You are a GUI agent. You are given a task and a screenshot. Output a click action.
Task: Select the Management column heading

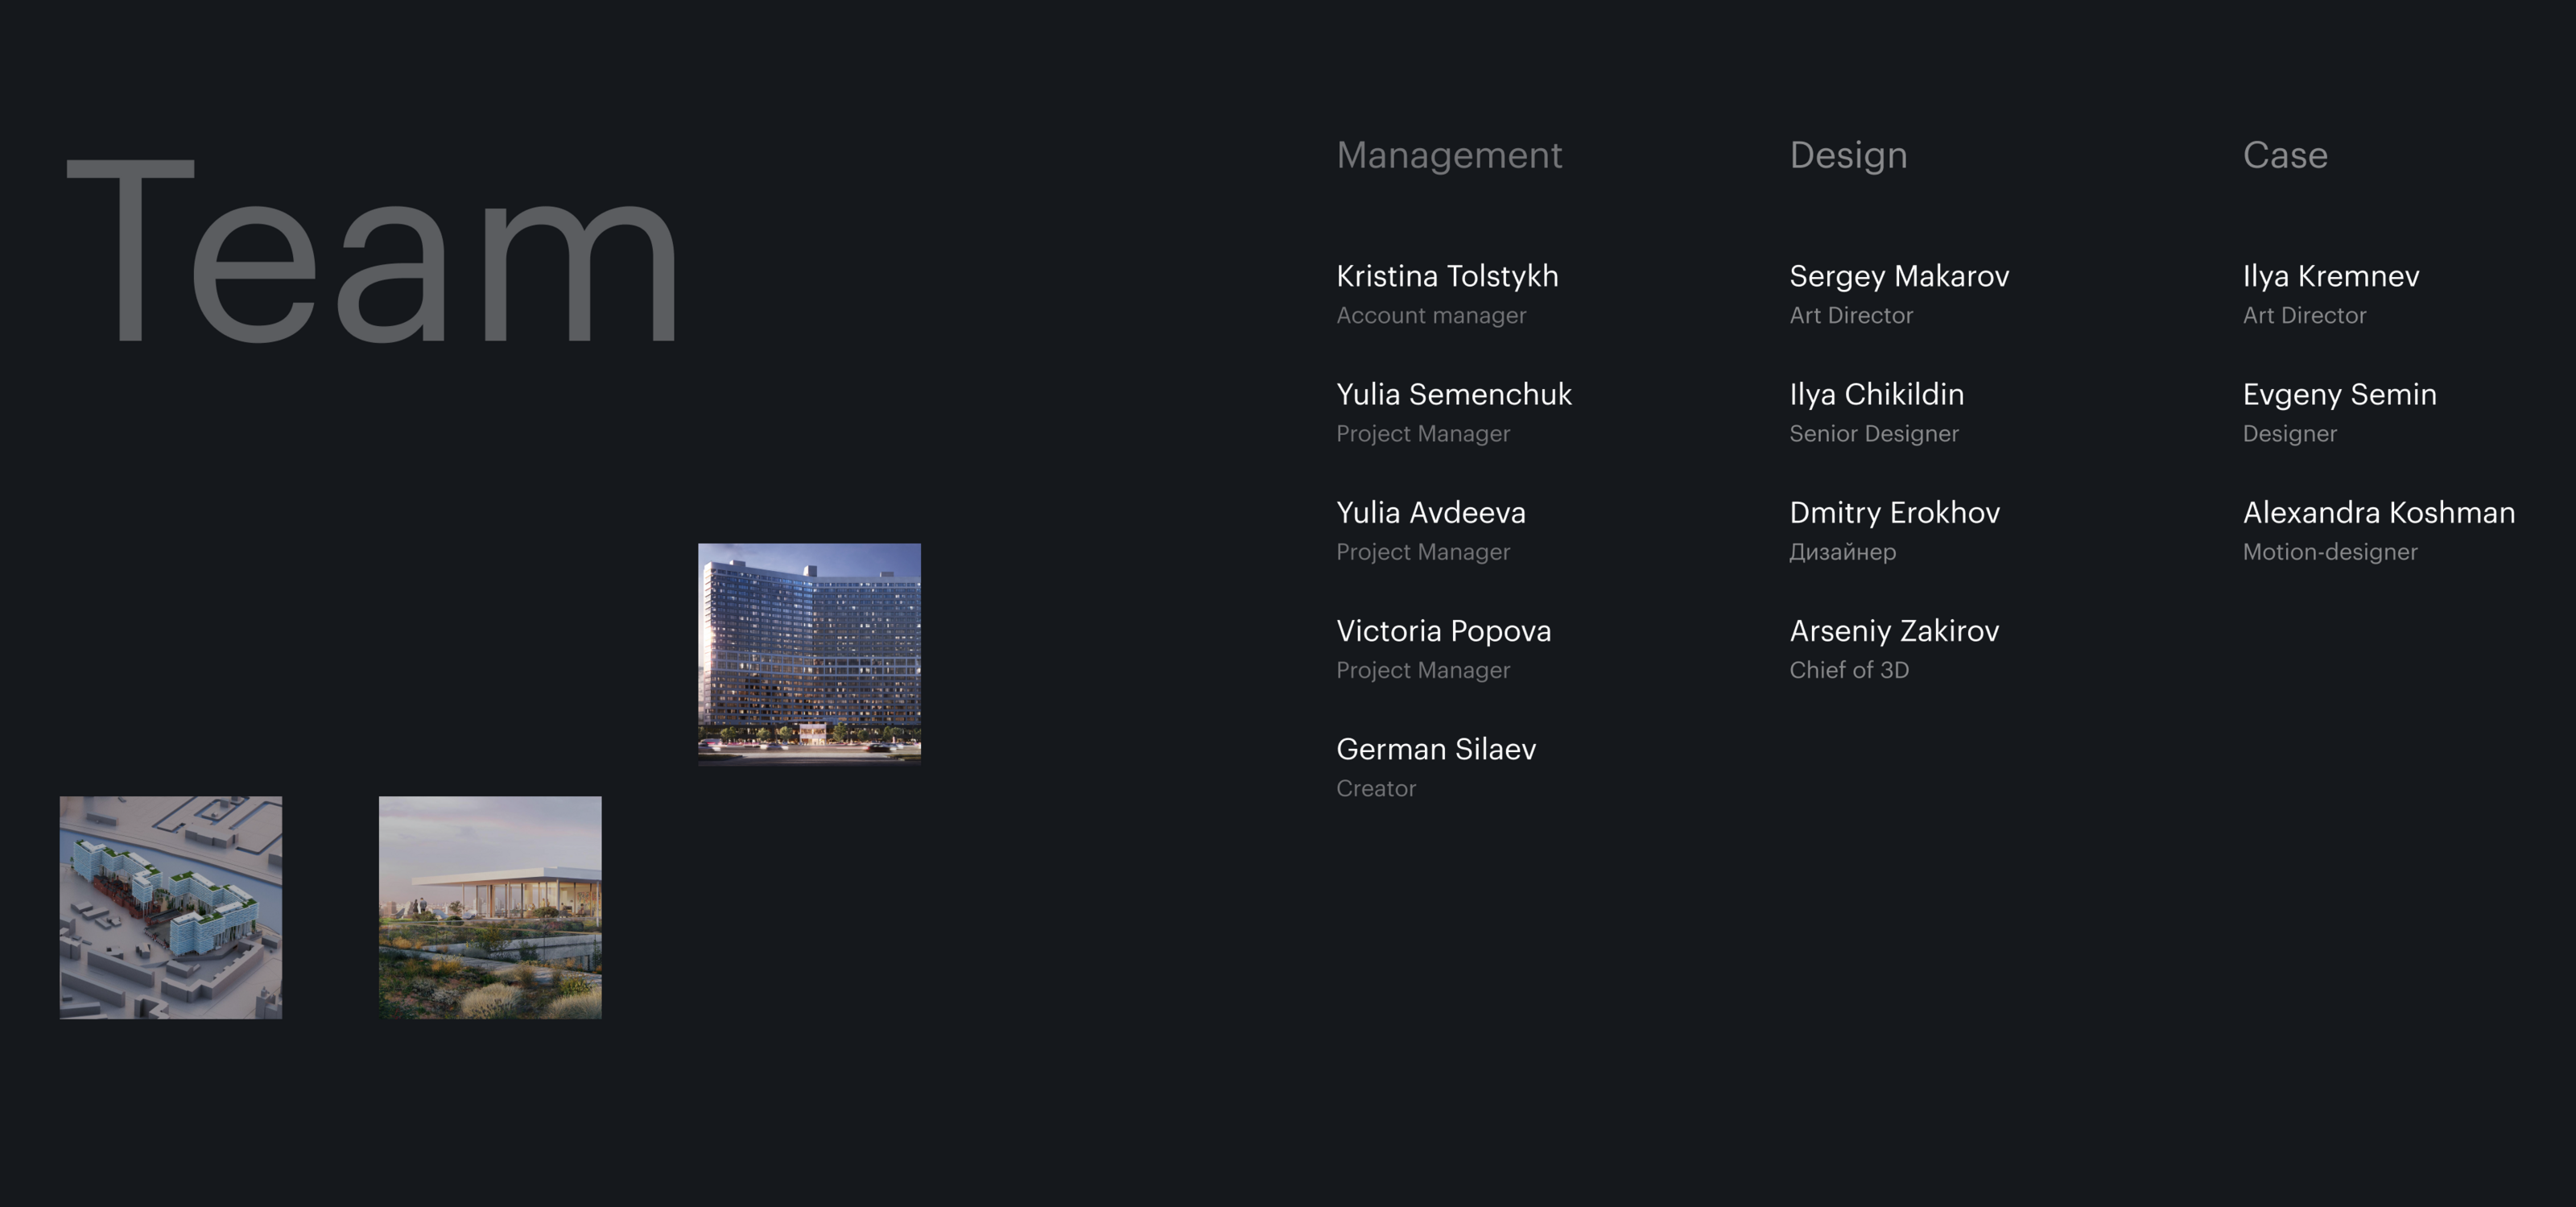tap(1449, 155)
